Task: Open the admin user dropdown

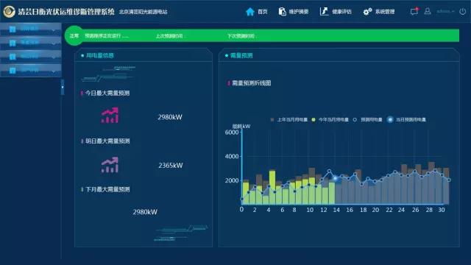Action: tap(445, 12)
